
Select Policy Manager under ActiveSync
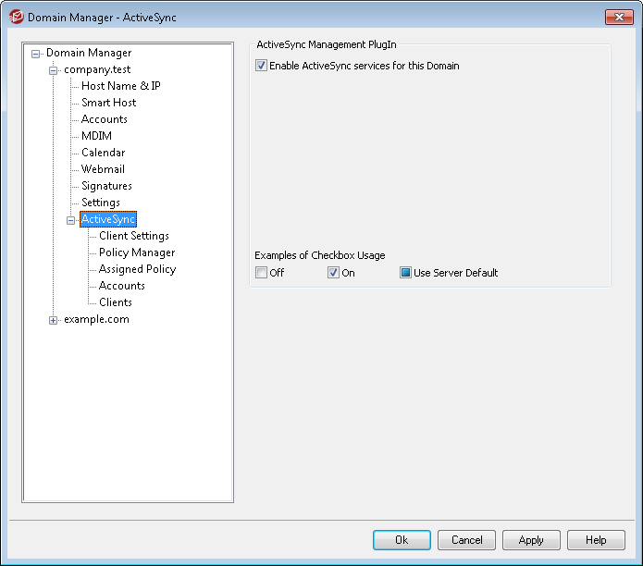click(137, 252)
